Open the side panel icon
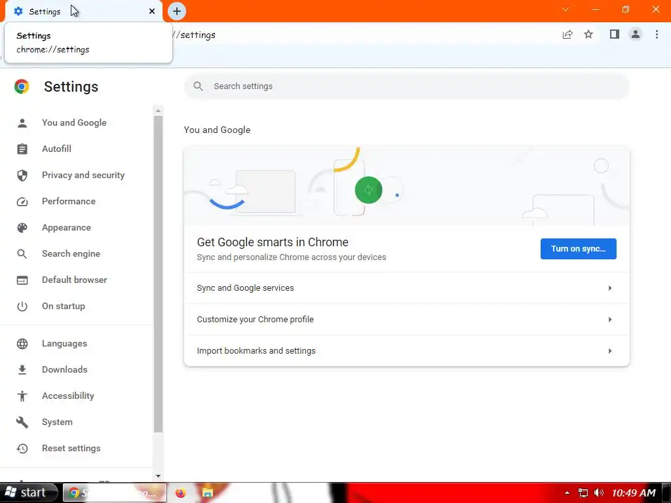This screenshot has height=503, width=671. 615,34
